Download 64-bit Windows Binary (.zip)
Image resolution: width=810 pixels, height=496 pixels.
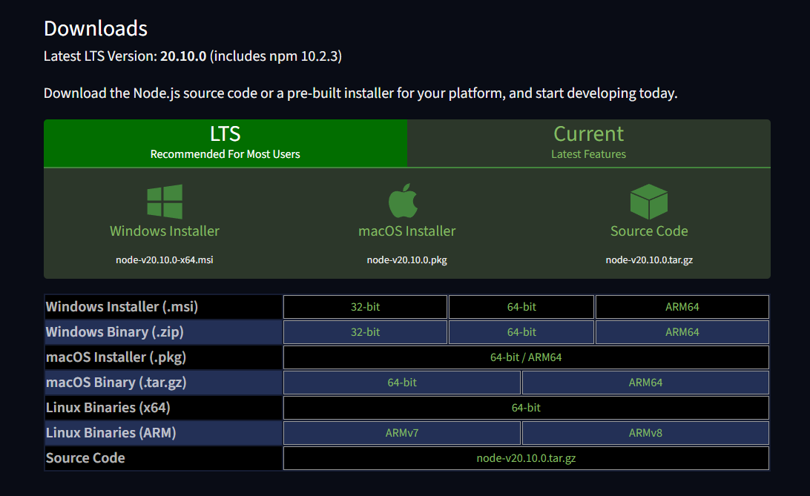(x=521, y=332)
